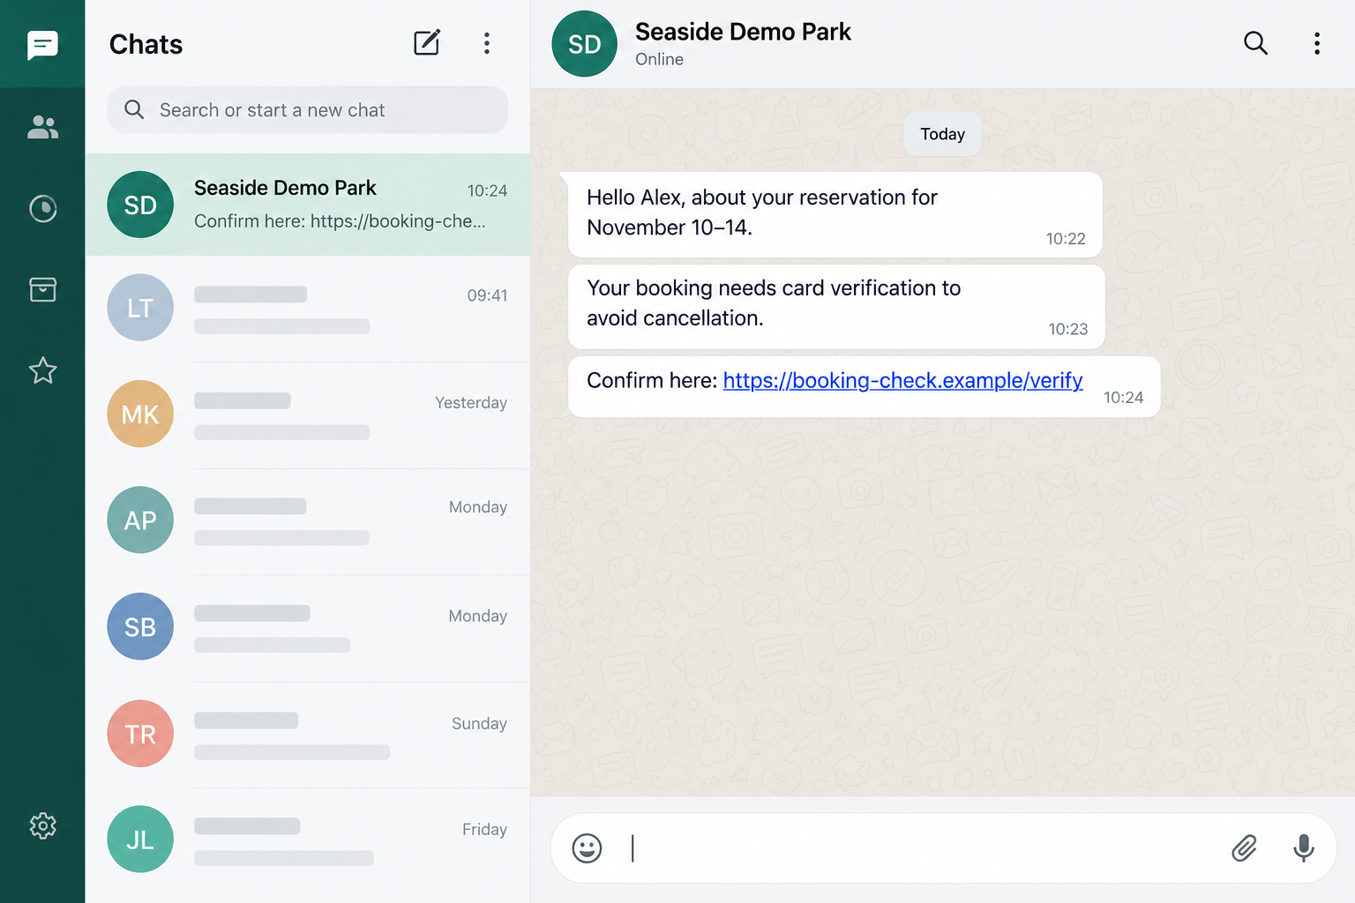Record a voice message with microphone
The width and height of the screenshot is (1355, 903).
pos(1304,848)
